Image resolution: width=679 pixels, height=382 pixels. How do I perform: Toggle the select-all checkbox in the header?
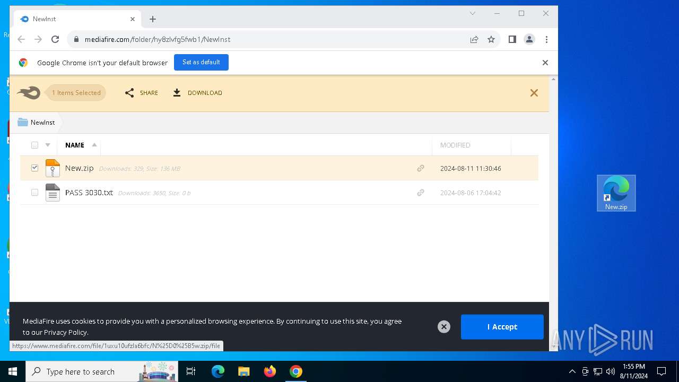[34, 145]
